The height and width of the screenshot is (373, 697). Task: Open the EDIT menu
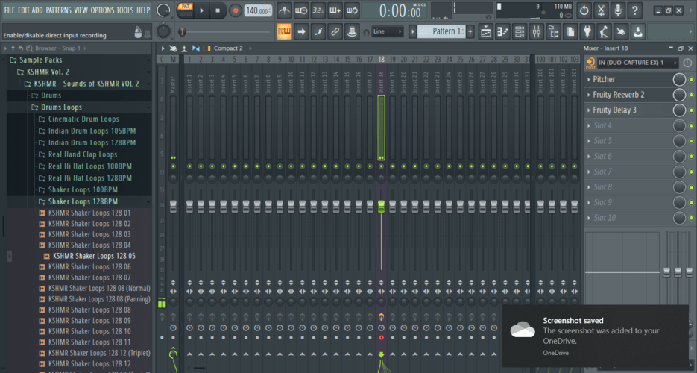point(24,10)
